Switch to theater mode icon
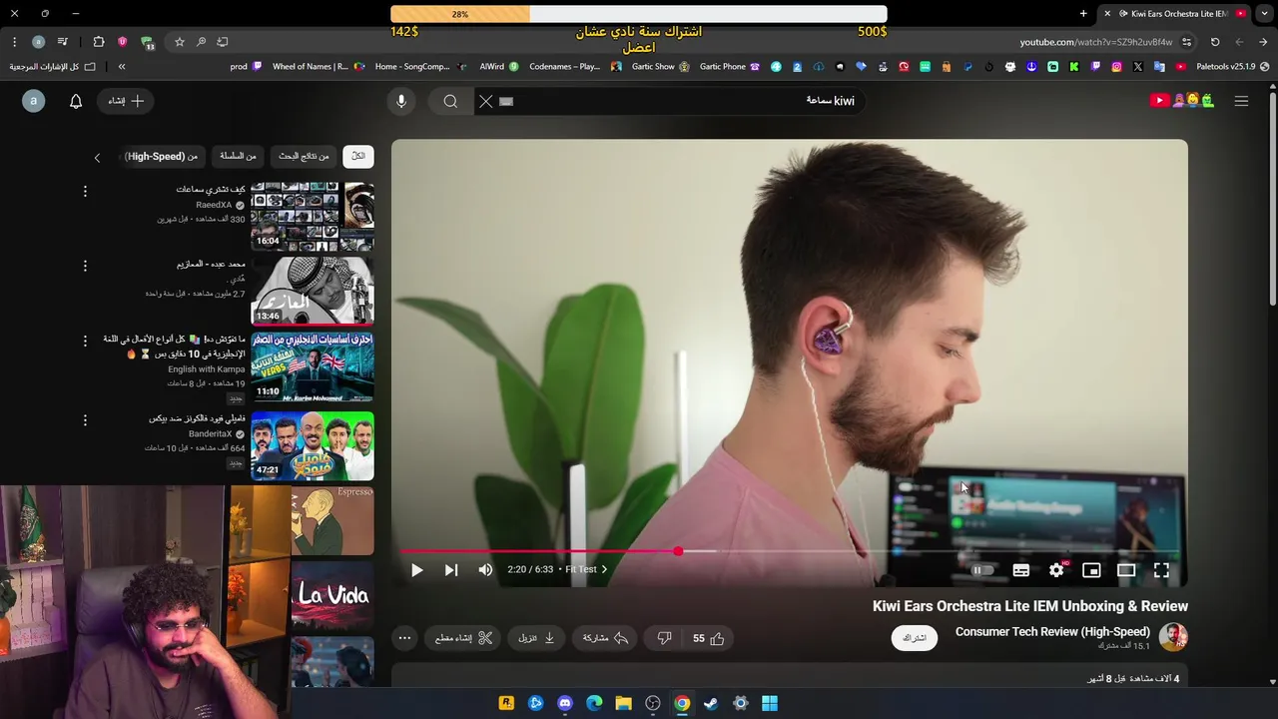This screenshot has height=719, width=1278. 1126,570
